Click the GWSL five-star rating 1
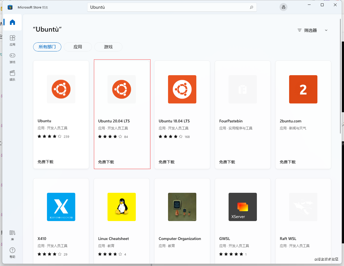The height and width of the screenshot is (266, 344). (233, 254)
